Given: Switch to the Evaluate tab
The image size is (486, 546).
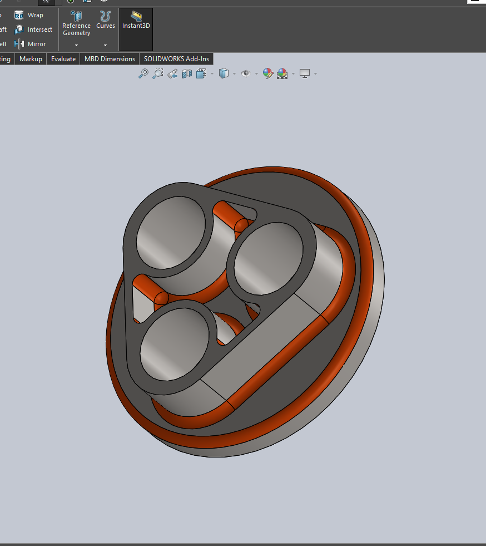Looking at the screenshot, I should pos(63,58).
